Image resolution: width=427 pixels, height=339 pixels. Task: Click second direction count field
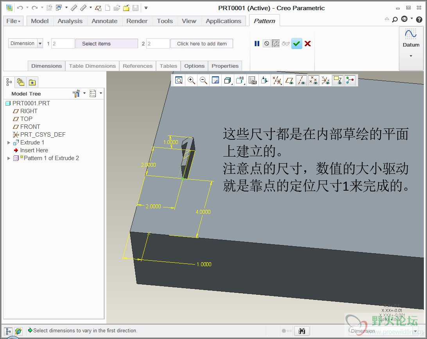pyautogui.click(x=158, y=43)
